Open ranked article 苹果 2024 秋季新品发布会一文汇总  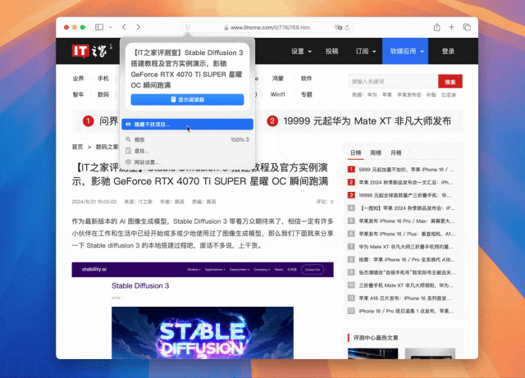pos(406,183)
